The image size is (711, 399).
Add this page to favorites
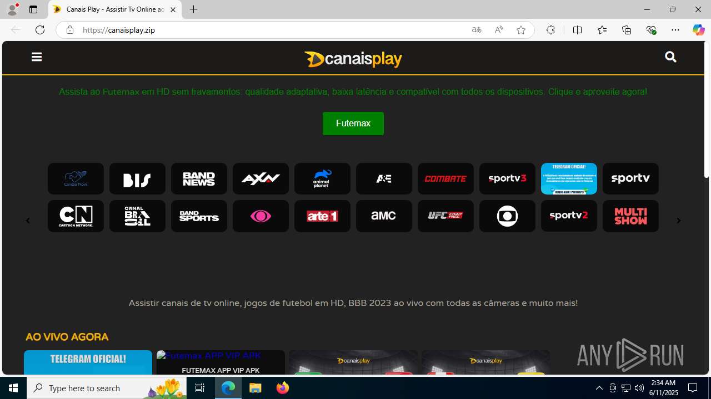tap(521, 30)
